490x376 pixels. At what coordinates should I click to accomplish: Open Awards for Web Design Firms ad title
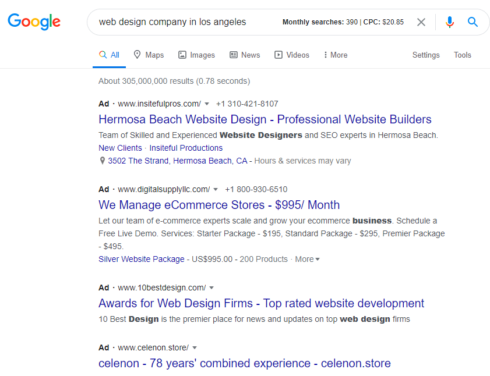click(x=261, y=303)
